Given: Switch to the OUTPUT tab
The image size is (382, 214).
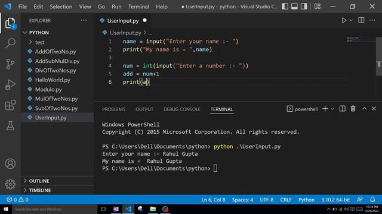Looking at the screenshot, I should (x=144, y=109).
